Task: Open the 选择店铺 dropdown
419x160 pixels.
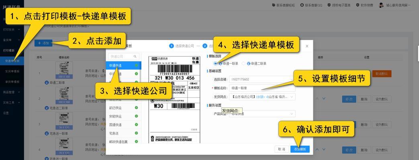Action: [x=262, y=79]
